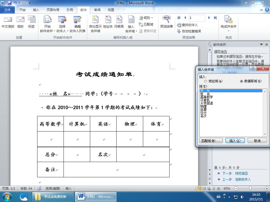270x202 pixels.
Task: Expand the Undo dropdown arrow
Action: 19,3
